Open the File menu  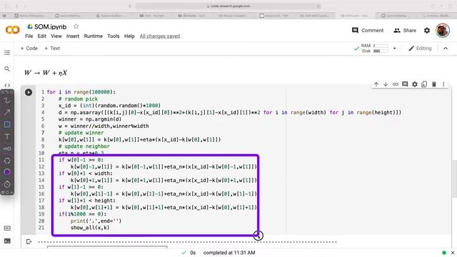29,36
